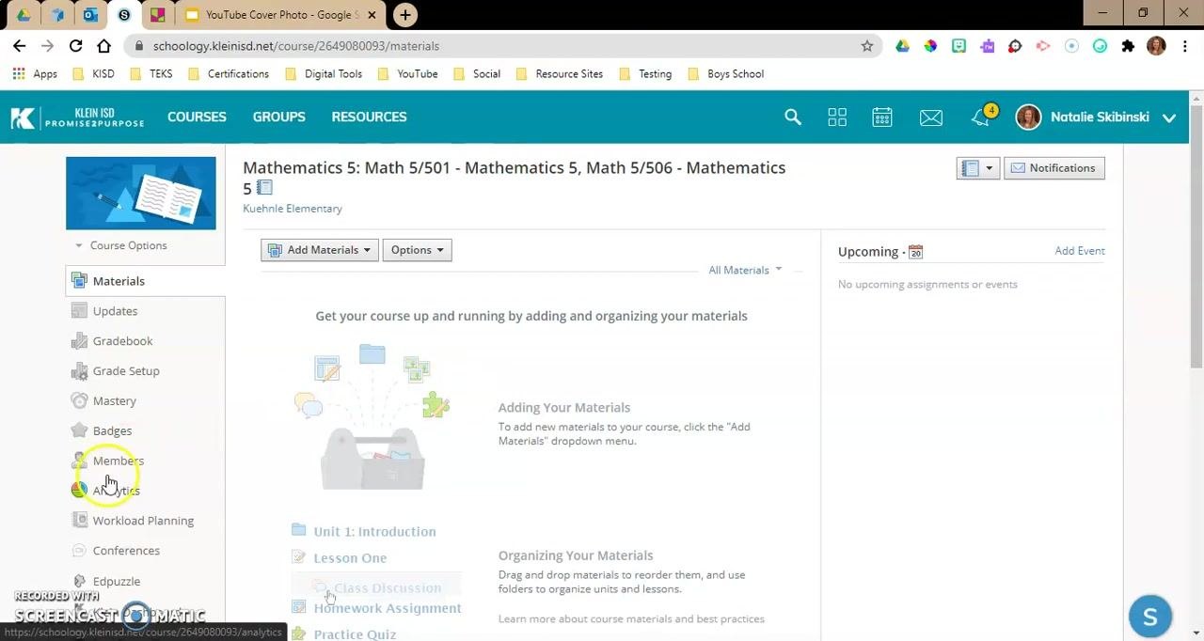
Task: Close the YouTube Cover Photo tab
Action: (372, 15)
